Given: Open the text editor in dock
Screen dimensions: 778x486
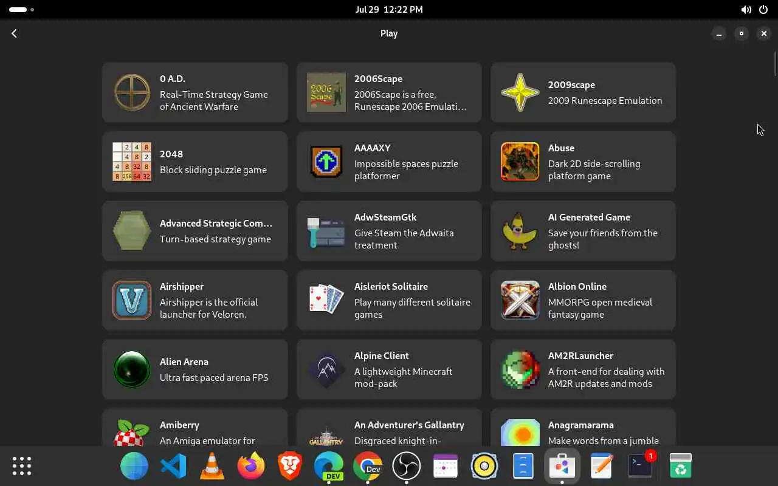Looking at the screenshot, I should click(x=601, y=466).
